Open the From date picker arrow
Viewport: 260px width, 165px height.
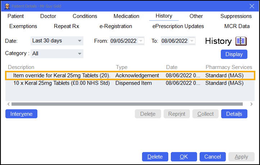141,41
